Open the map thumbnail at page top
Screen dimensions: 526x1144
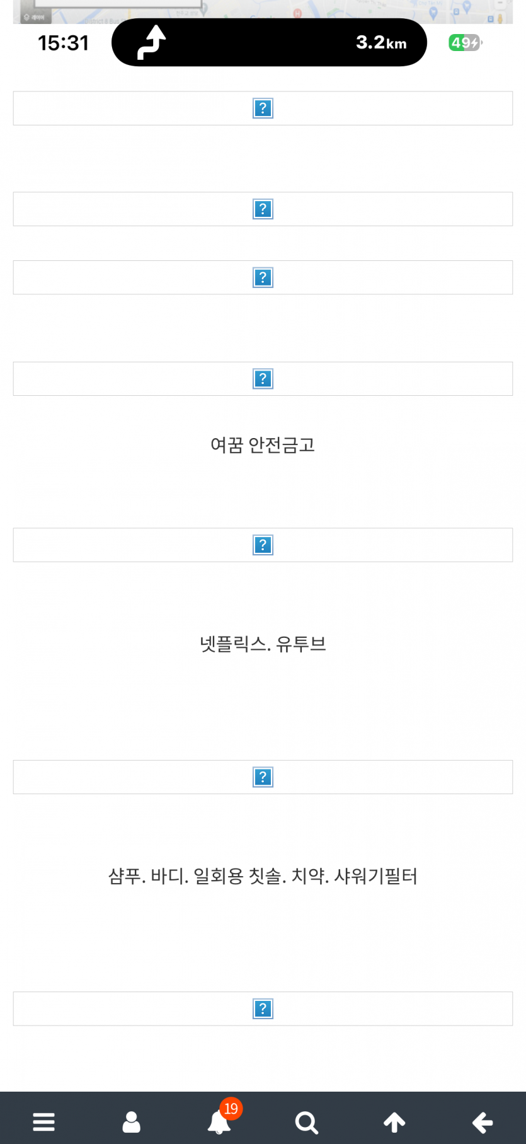coord(263,11)
